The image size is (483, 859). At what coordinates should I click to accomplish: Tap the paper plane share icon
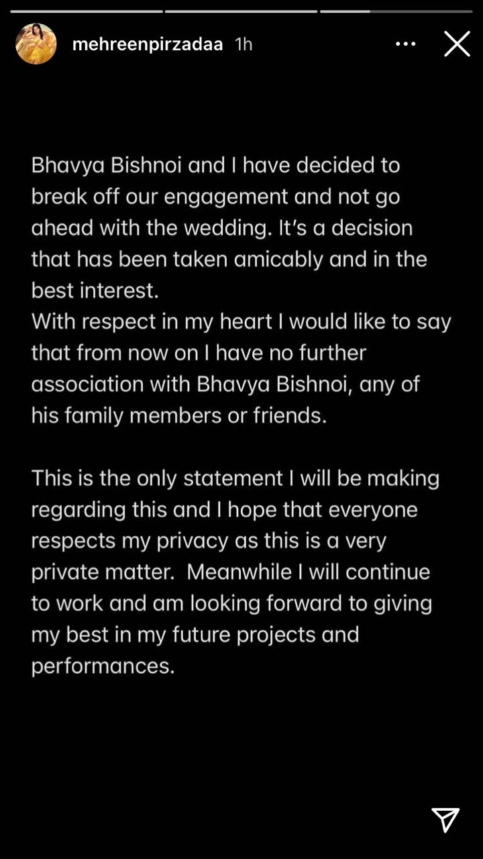[x=445, y=819]
